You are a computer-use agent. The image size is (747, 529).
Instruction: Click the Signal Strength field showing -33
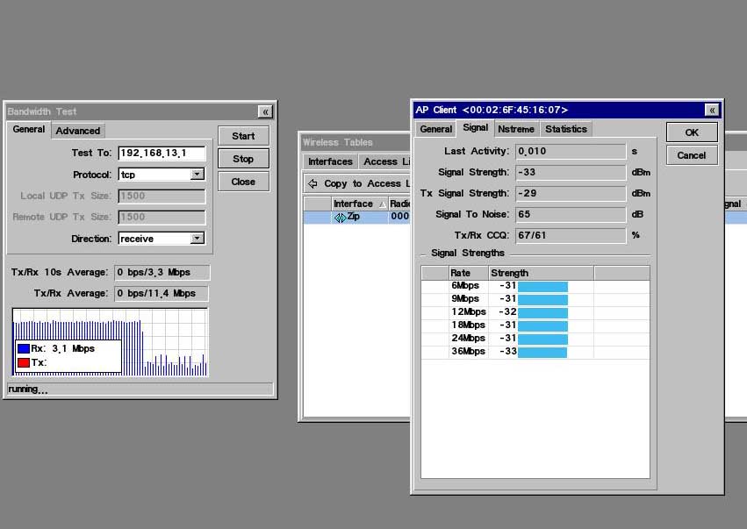coord(571,172)
